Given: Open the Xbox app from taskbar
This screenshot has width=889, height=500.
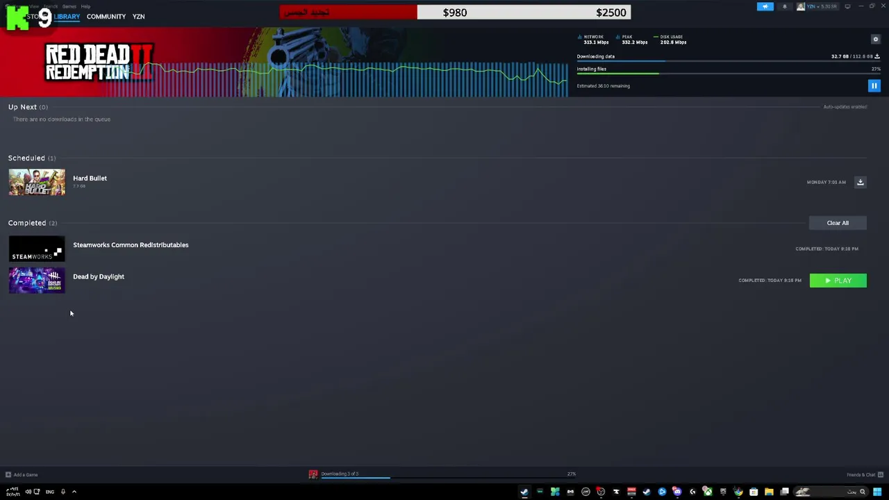Looking at the screenshot, I should point(707,492).
